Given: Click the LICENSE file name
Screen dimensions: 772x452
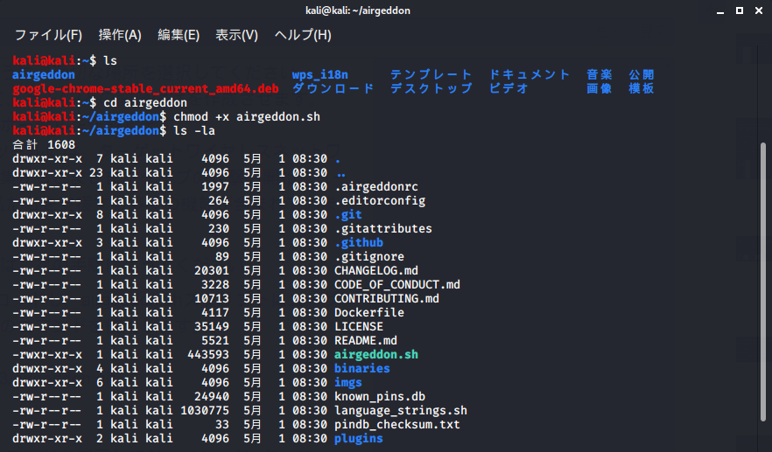Looking at the screenshot, I should (x=359, y=327).
